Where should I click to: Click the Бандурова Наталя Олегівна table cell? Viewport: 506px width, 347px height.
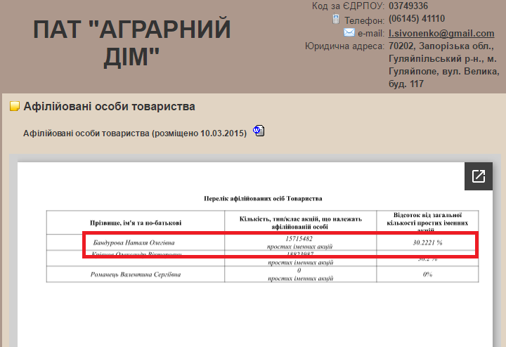(130, 243)
